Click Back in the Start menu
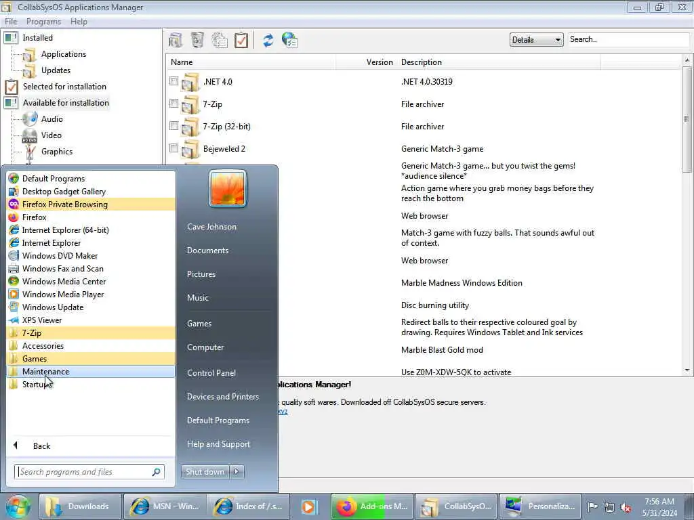Viewport: 694px width, 520px height. pyautogui.click(x=41, y=446)
